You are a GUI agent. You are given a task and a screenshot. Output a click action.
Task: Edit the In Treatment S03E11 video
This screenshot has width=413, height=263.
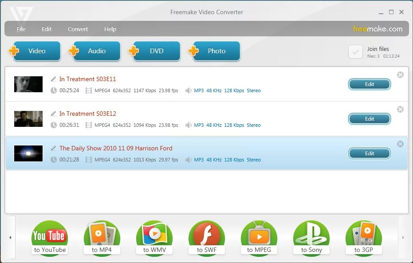(x=369, y=84)
